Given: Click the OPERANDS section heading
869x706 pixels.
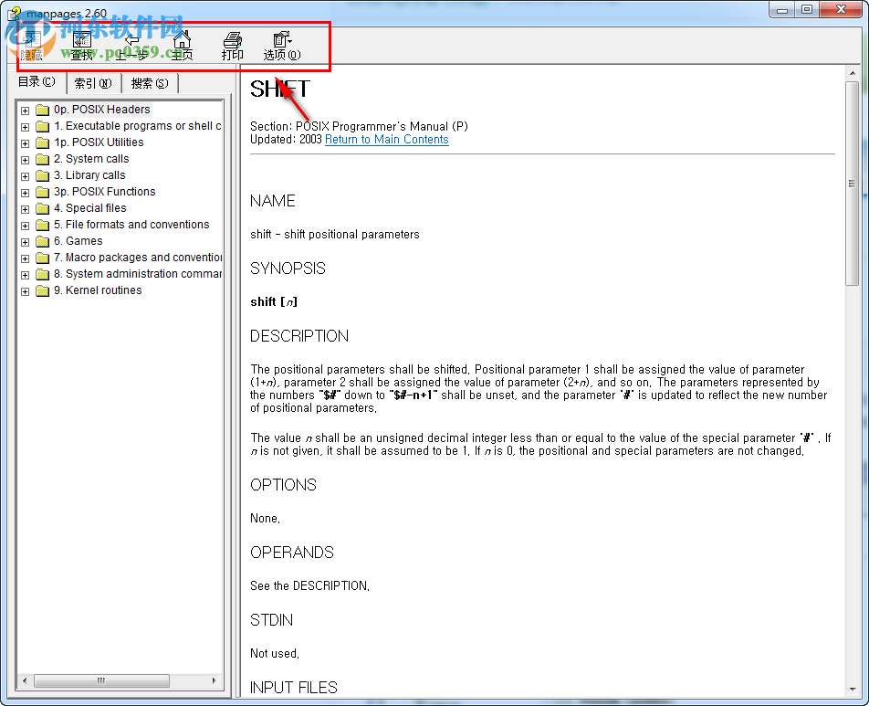Looking at the screenshot, I should [x=292, y=553].
